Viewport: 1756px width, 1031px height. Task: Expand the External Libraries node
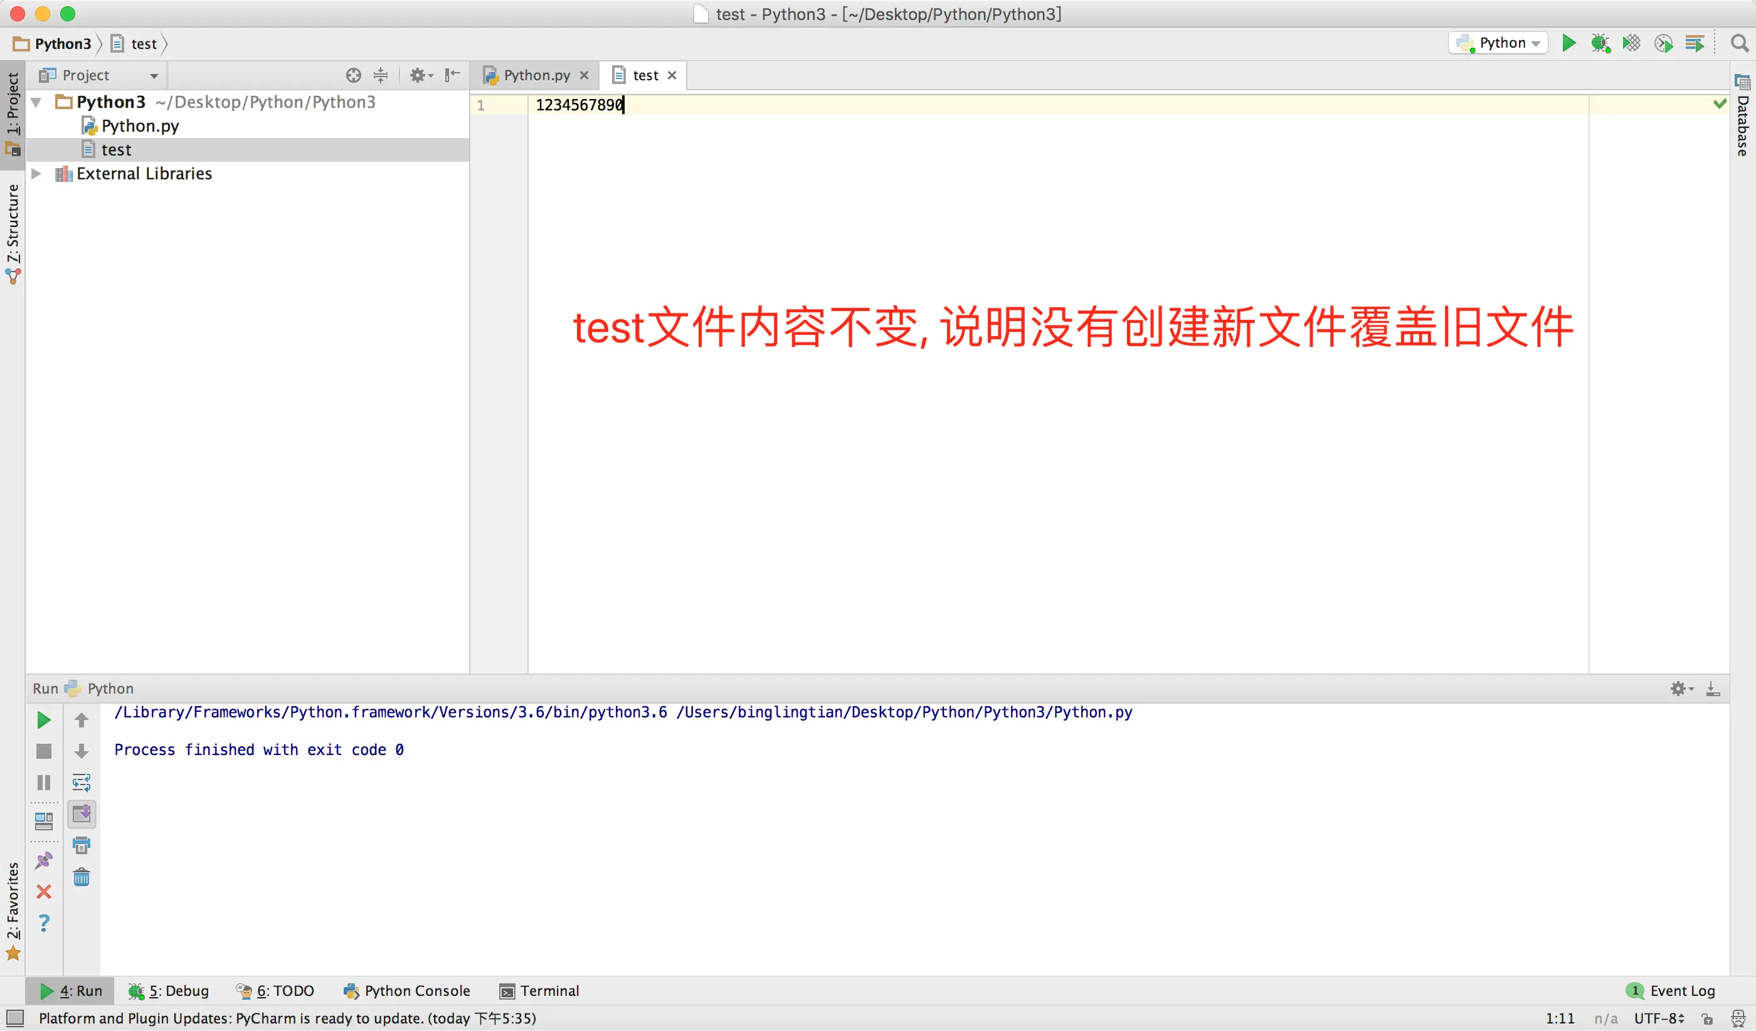36,174
